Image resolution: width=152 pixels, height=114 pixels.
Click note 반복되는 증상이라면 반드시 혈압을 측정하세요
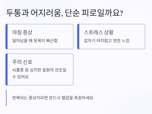pos(53,98)
